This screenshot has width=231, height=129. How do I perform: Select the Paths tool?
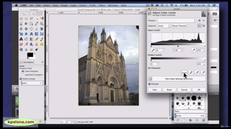[x=31, y=24]
